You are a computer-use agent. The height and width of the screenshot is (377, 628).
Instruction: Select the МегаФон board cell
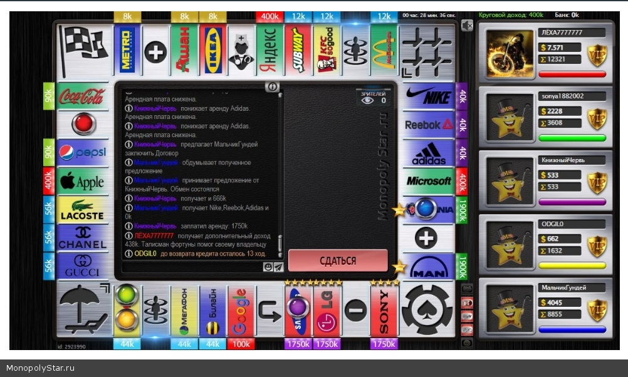(x=184, y=311)
